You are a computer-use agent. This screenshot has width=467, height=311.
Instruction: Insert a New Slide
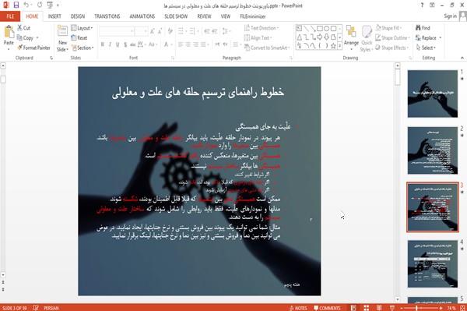(62, 38)
